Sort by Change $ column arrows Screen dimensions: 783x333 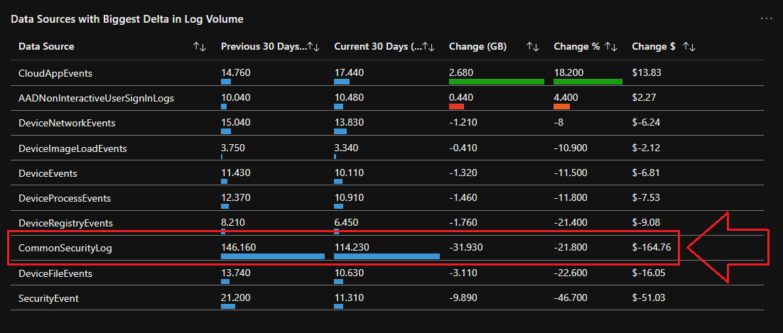tap(688, 47)
